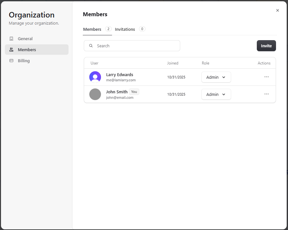288x230 pixels.
Task: Open actions menu for Larry Edwards
Action: pyautogui.click(x=266, y=77)
